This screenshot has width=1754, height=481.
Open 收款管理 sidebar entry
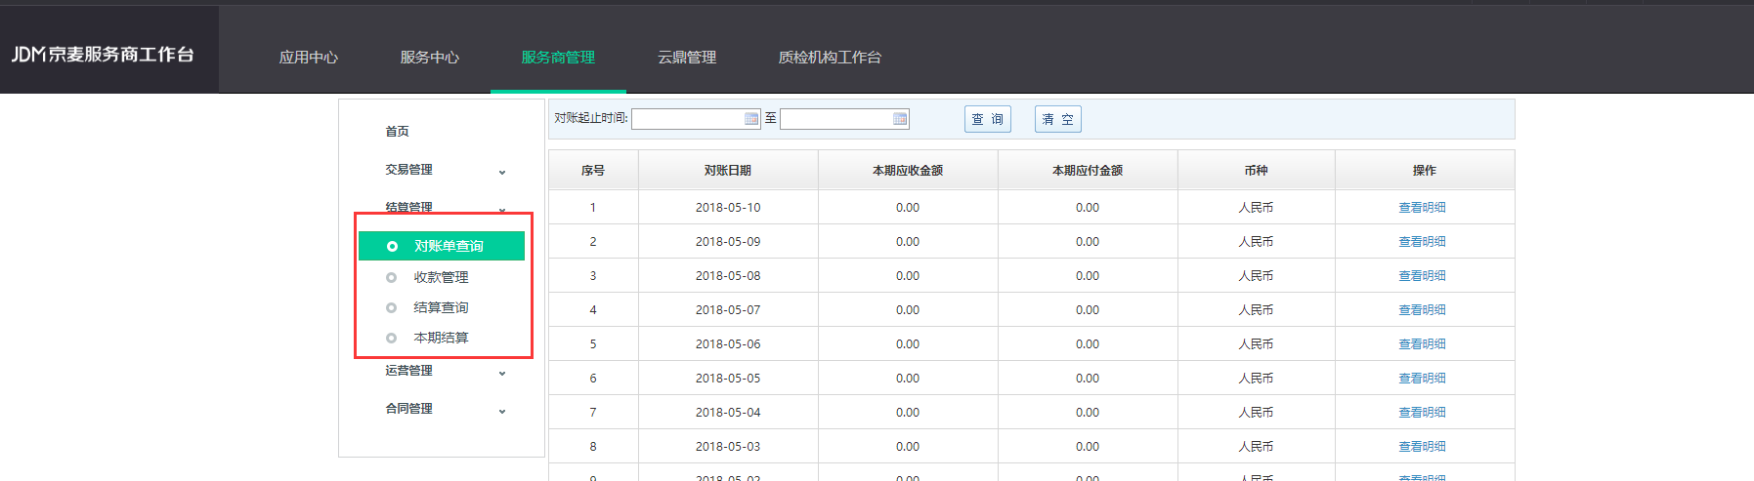442,277
